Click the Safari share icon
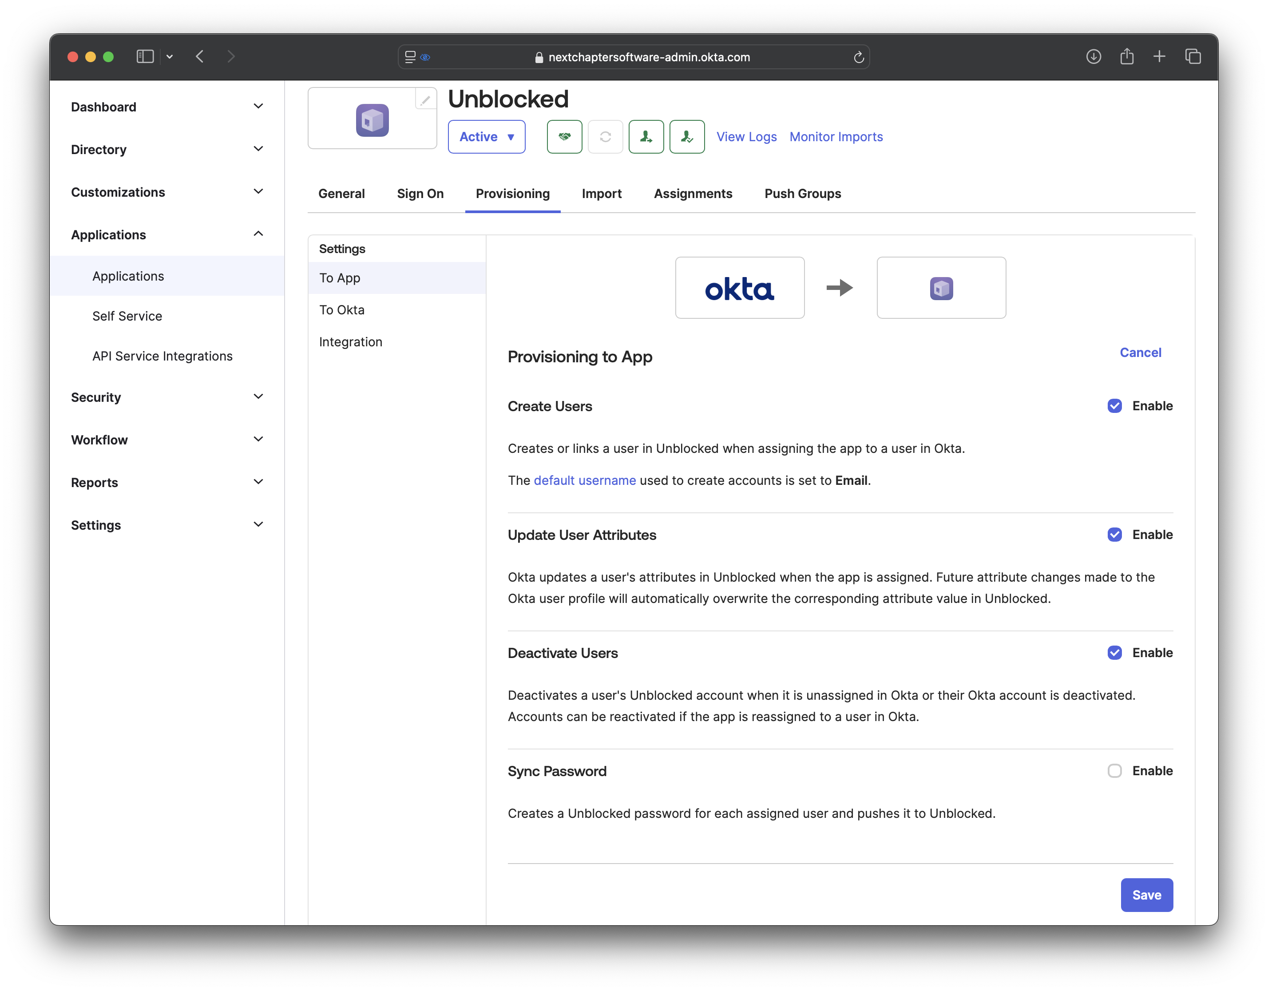Image resolution: width=1268 pixels, height=991 pixels. 1126,56
